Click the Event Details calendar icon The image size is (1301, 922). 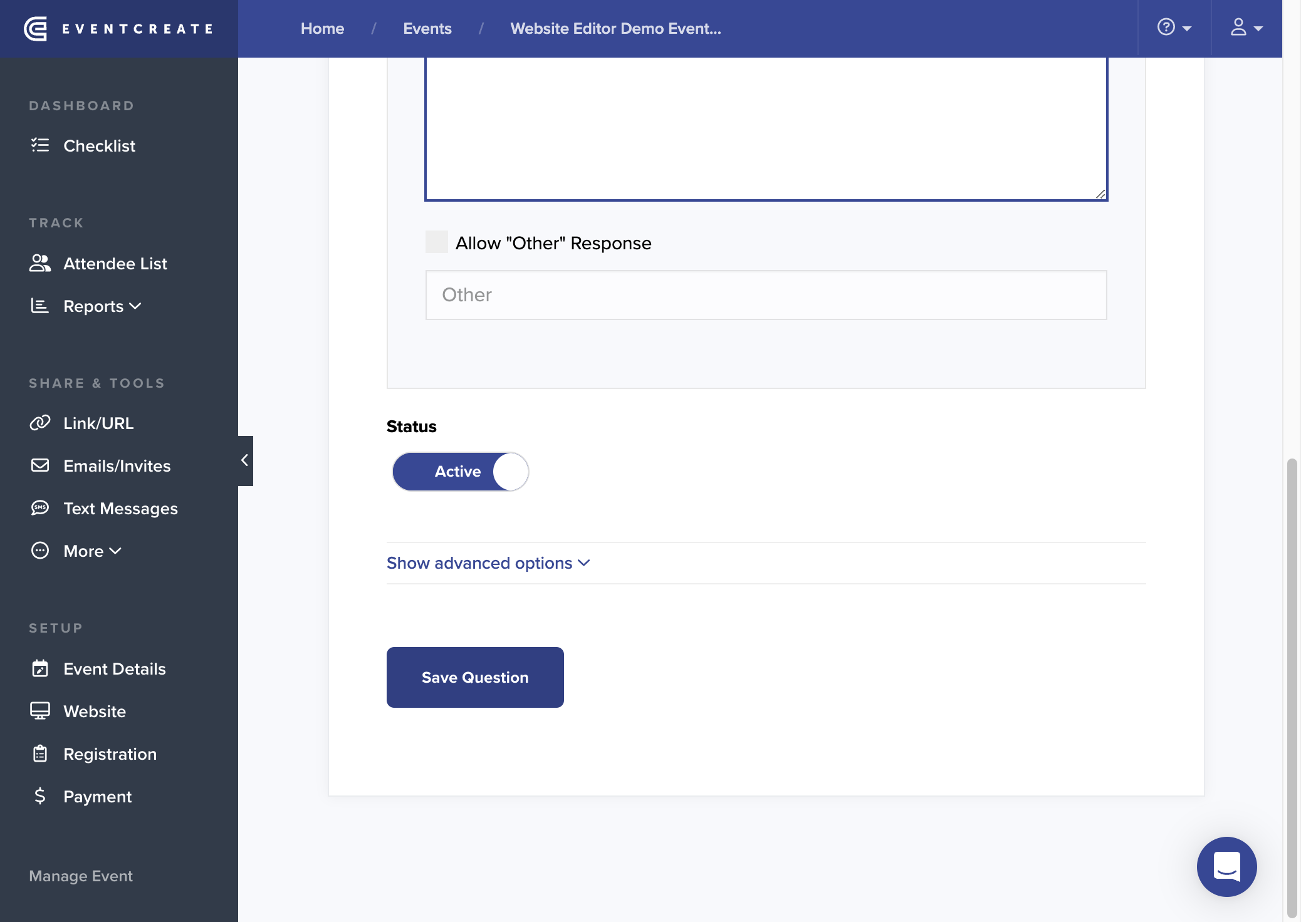(x=40, y=668)
